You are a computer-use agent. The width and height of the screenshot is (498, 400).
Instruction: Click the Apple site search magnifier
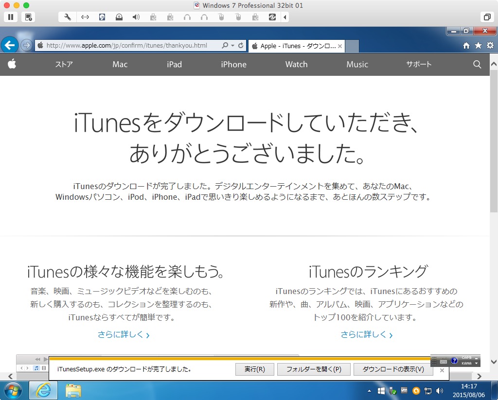click(x=477, y=65)
